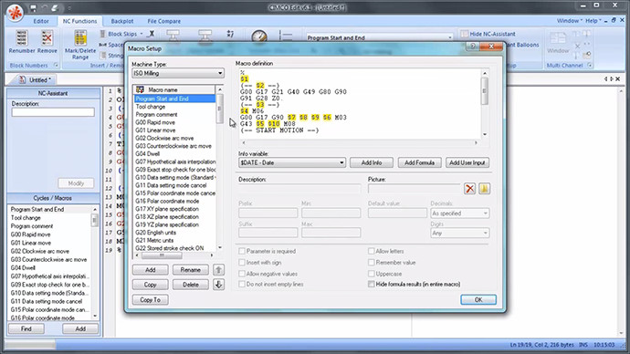Screen dimensions: 630x354
Task: Open the Digits Any dropdown
Action: click(x=460, y=233)
